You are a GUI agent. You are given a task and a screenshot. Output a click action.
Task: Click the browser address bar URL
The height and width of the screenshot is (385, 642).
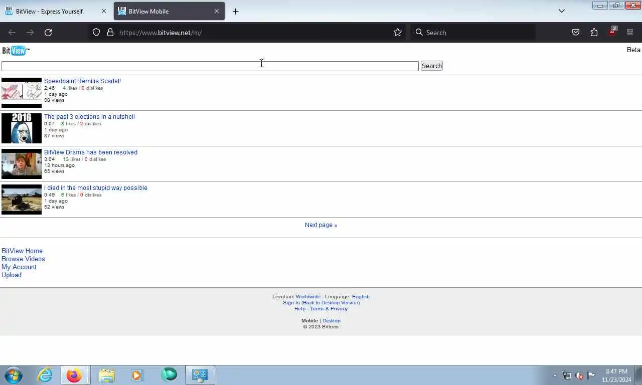click(160, 33)
